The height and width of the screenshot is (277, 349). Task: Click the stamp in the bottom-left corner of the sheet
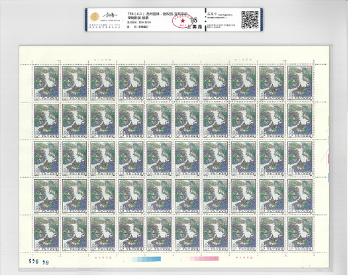coord(46,234)
